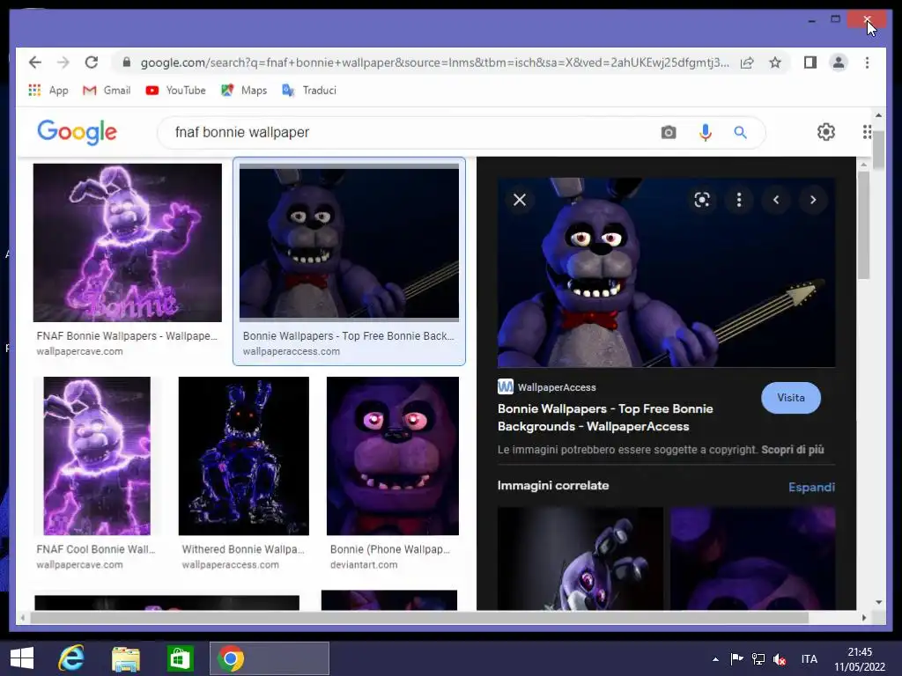Image resolution: width=902 pixels, height=676 pixels.
Task: Reload the Google search page
Action: pos(92,62)
